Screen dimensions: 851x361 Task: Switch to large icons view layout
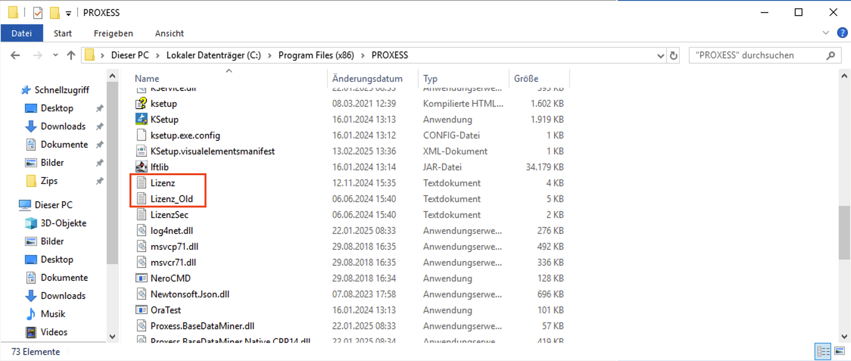839,351
